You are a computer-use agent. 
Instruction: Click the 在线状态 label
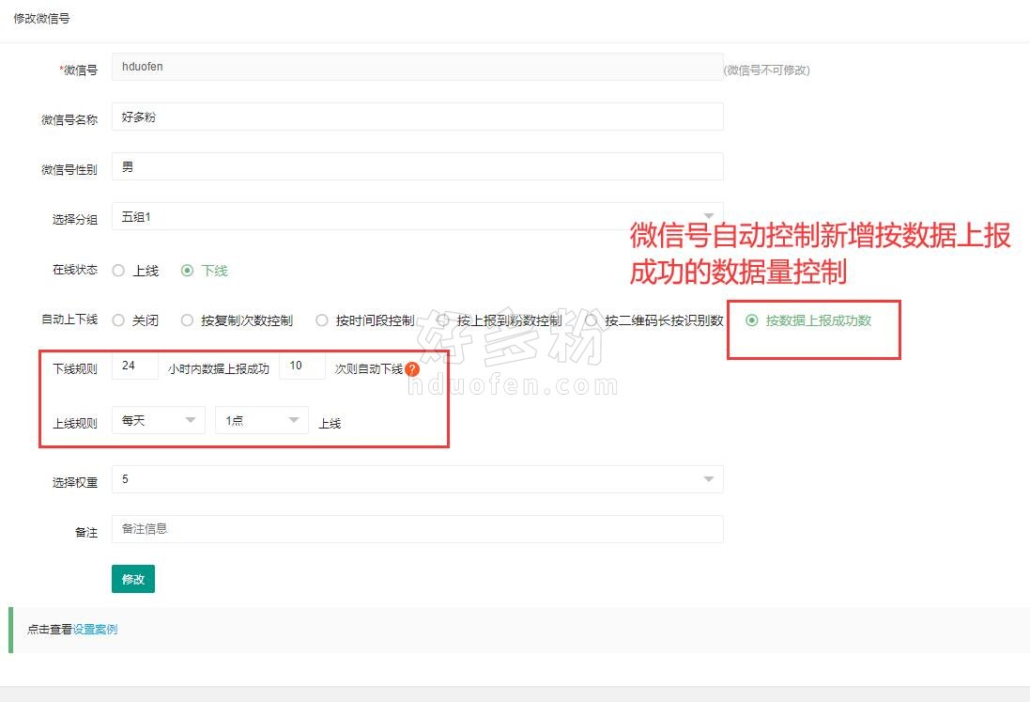(75, 270)
